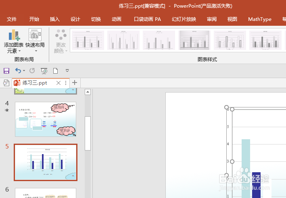Image resolution: width=286 pixels, height=198 pixels.
Task: Open the Quick Layout gallery
Action: pyautogui.click(x=35, y=40)
